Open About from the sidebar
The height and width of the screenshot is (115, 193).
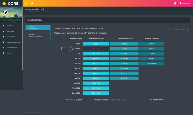9,53
